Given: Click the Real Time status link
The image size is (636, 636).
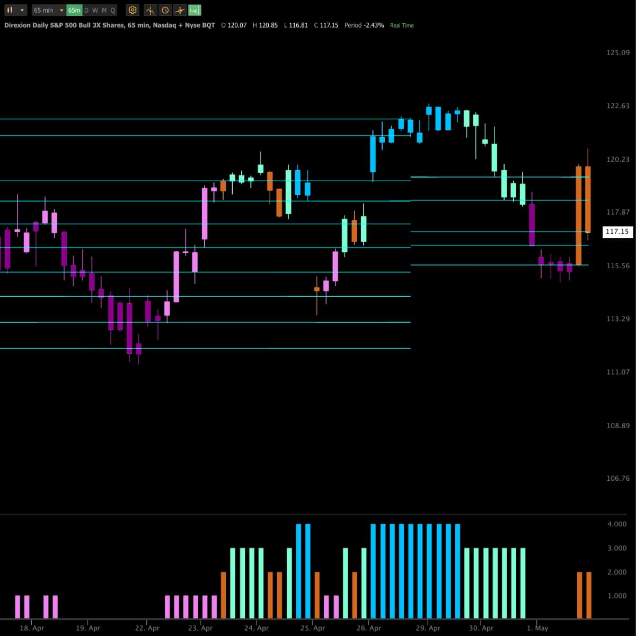Looking at the screenshot, I should pos(402,25).
